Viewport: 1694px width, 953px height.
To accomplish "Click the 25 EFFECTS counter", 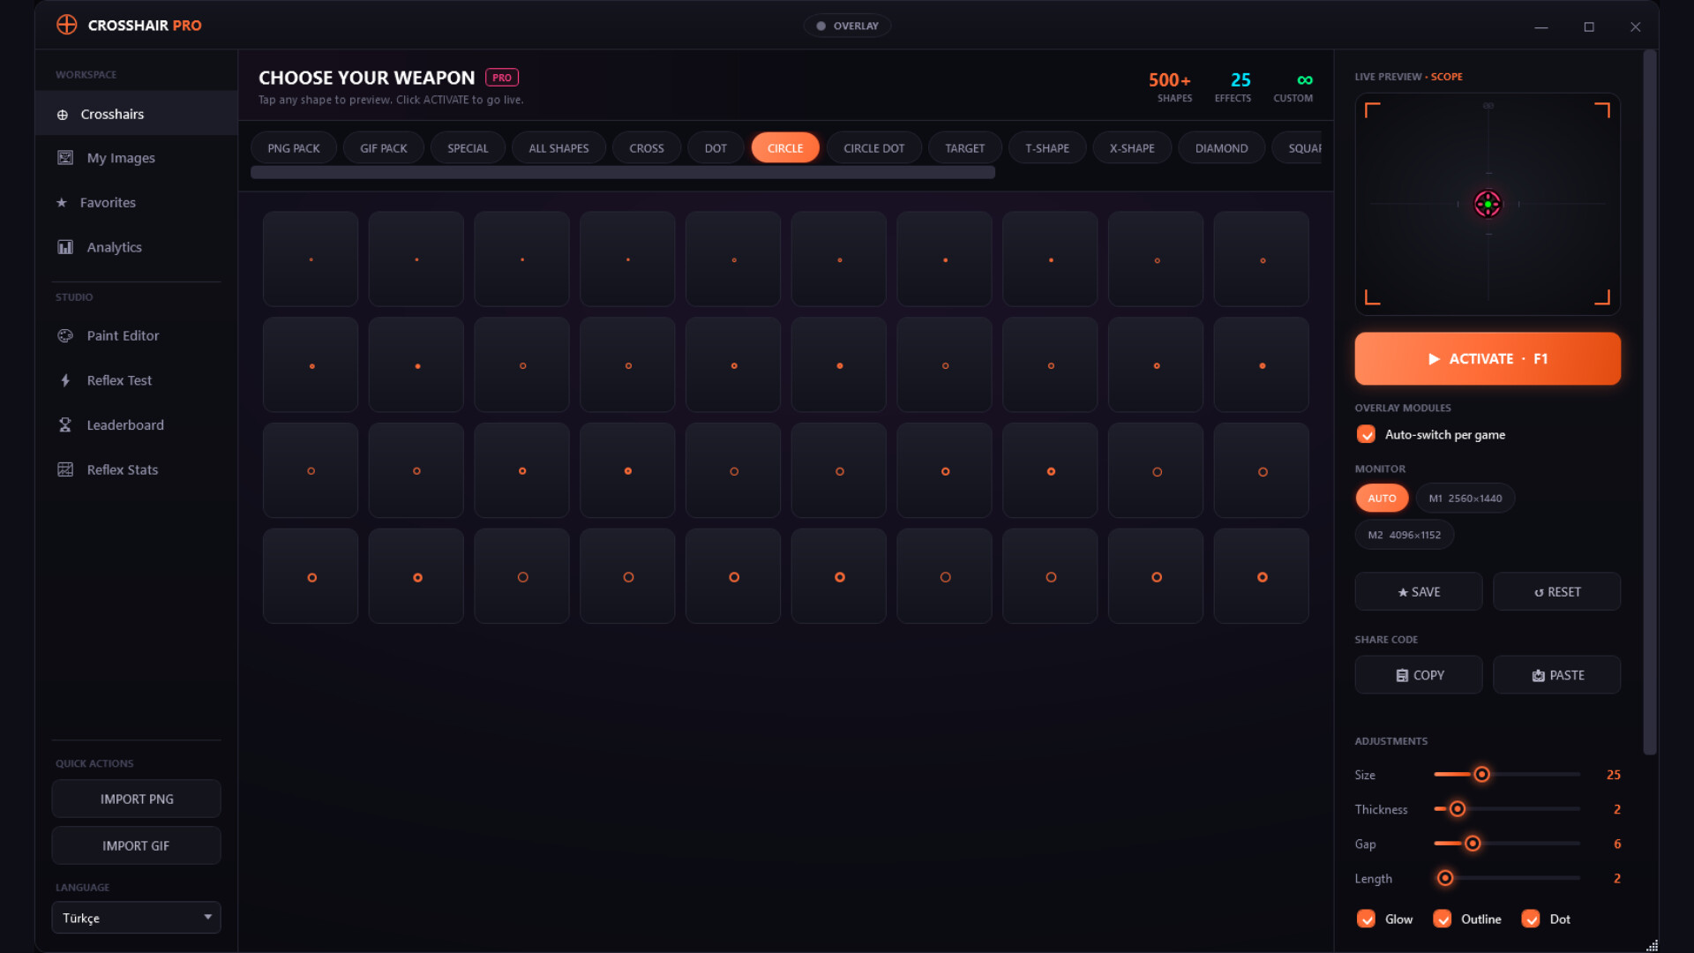I will 1233,87.
